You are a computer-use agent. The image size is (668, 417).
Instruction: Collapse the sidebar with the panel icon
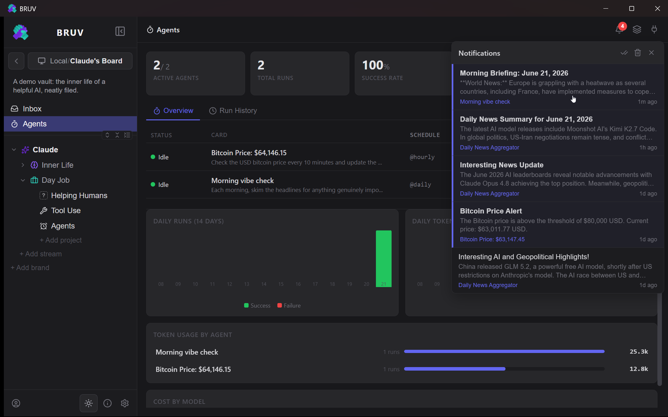[x=120, y=31]
